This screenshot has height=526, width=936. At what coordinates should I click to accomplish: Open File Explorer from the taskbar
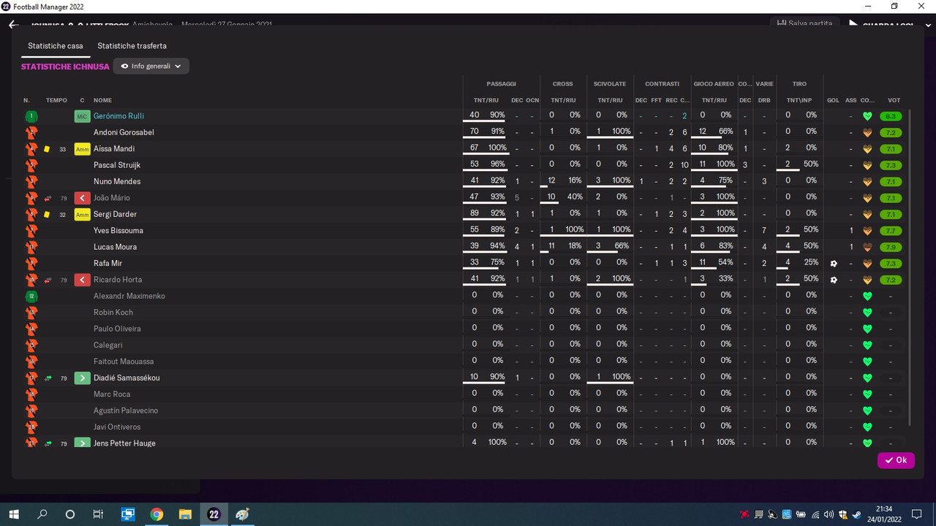[x=185, y=514]
